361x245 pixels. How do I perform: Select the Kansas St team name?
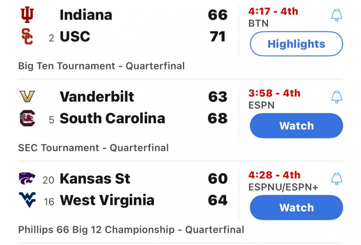pos(95,179)
